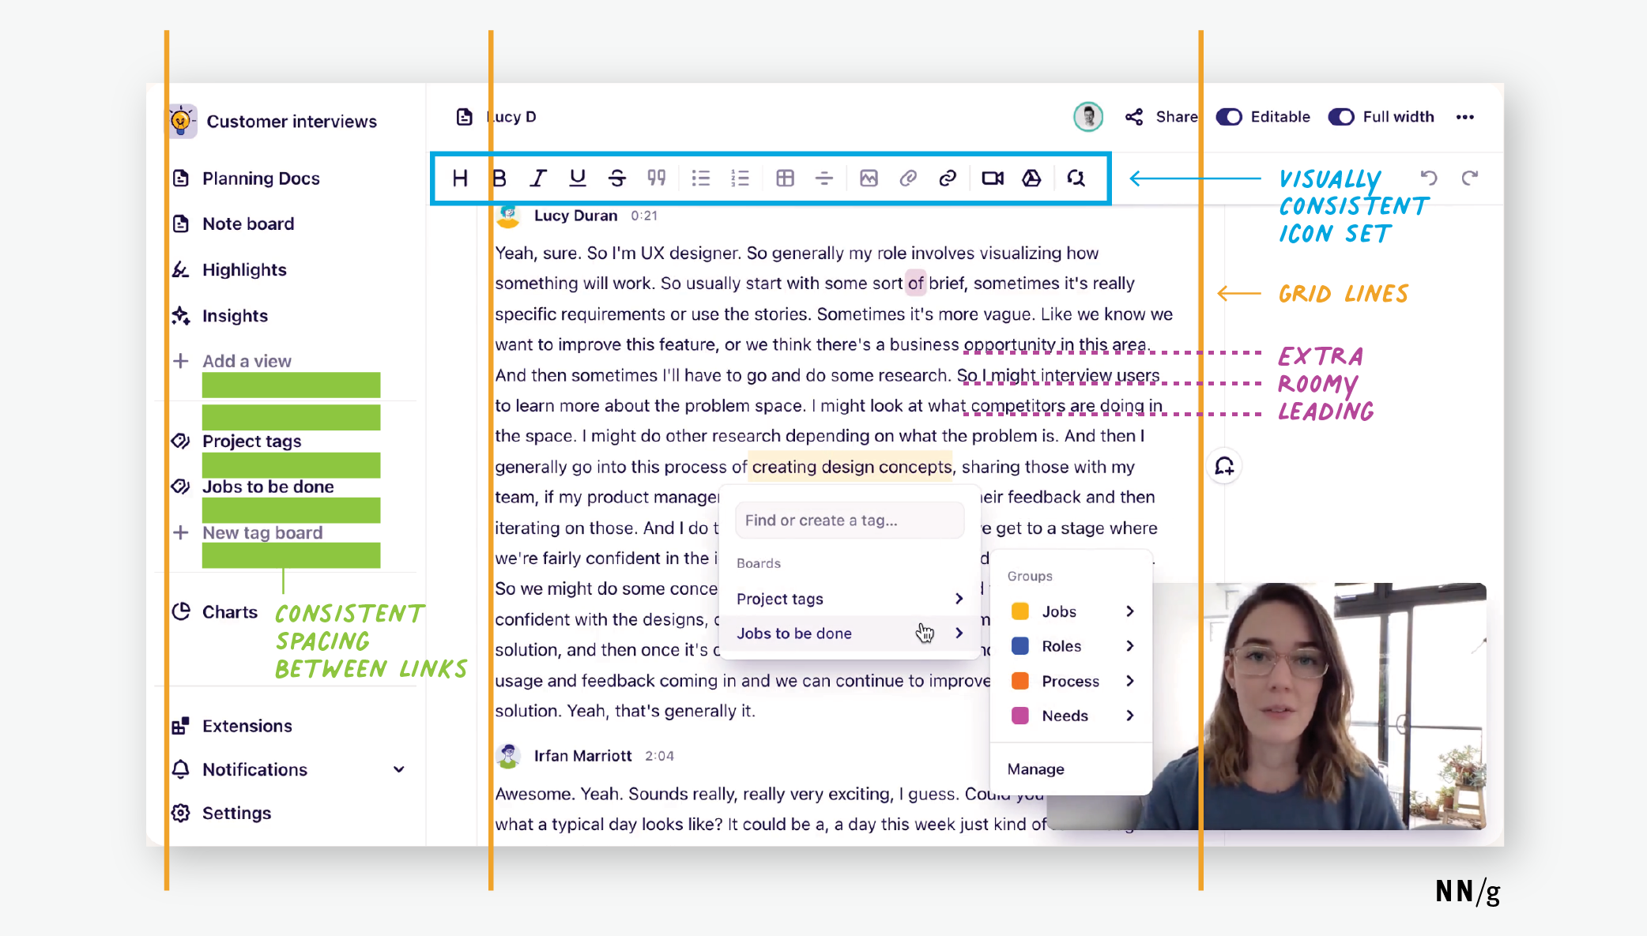Open the Project tags board

850,598
